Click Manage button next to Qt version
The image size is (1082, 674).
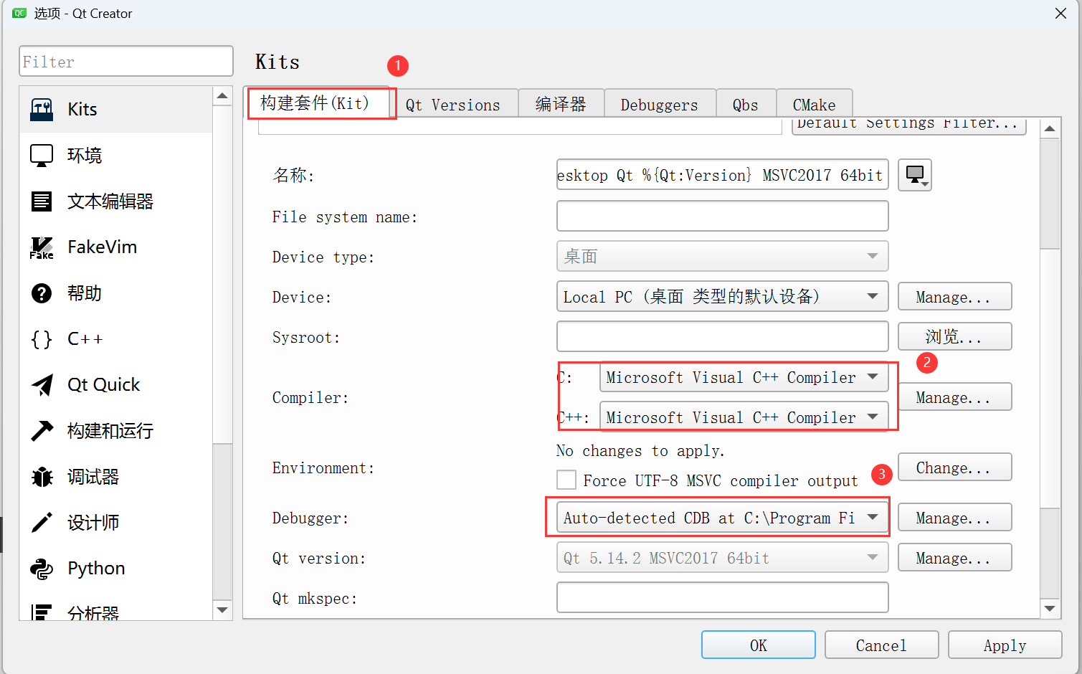(x=954, y=558)
